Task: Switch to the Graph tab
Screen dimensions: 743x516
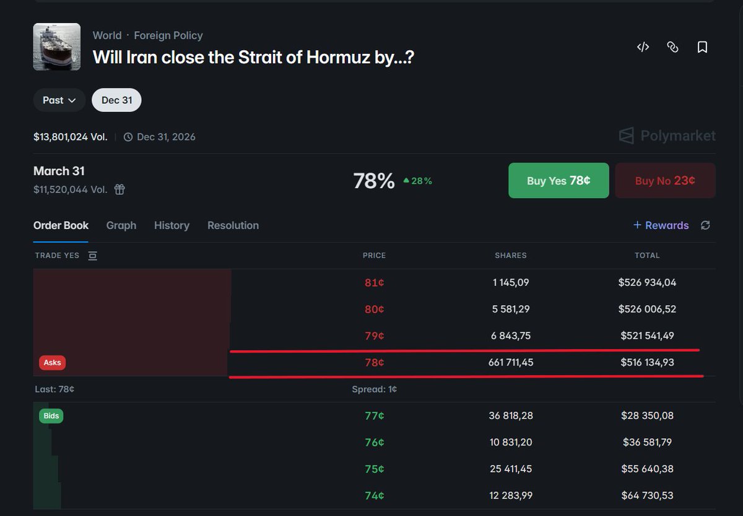Action: coord(121,225)
